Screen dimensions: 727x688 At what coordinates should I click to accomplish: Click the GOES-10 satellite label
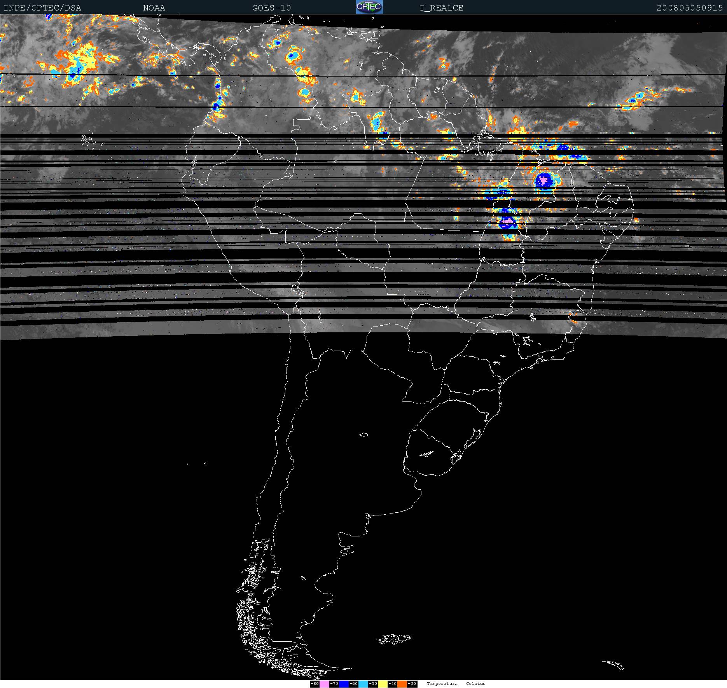pyautogui.click(x=271, y=8)
